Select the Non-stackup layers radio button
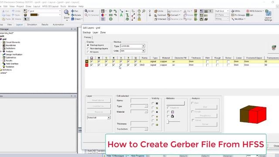The width and height of the screenshot is (279, 157). pyautogui.click(x=88, y=48)
